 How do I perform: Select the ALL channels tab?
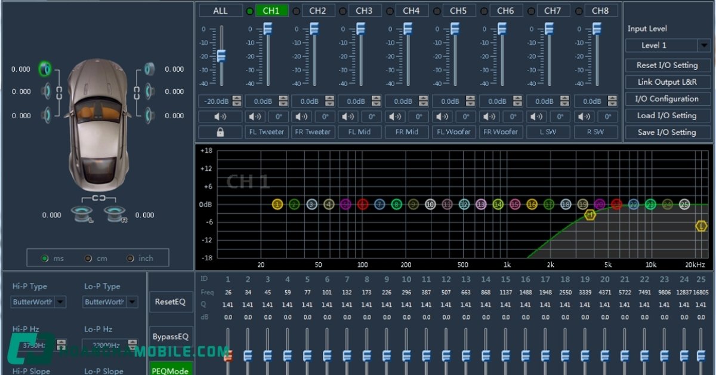click(220, 10)
